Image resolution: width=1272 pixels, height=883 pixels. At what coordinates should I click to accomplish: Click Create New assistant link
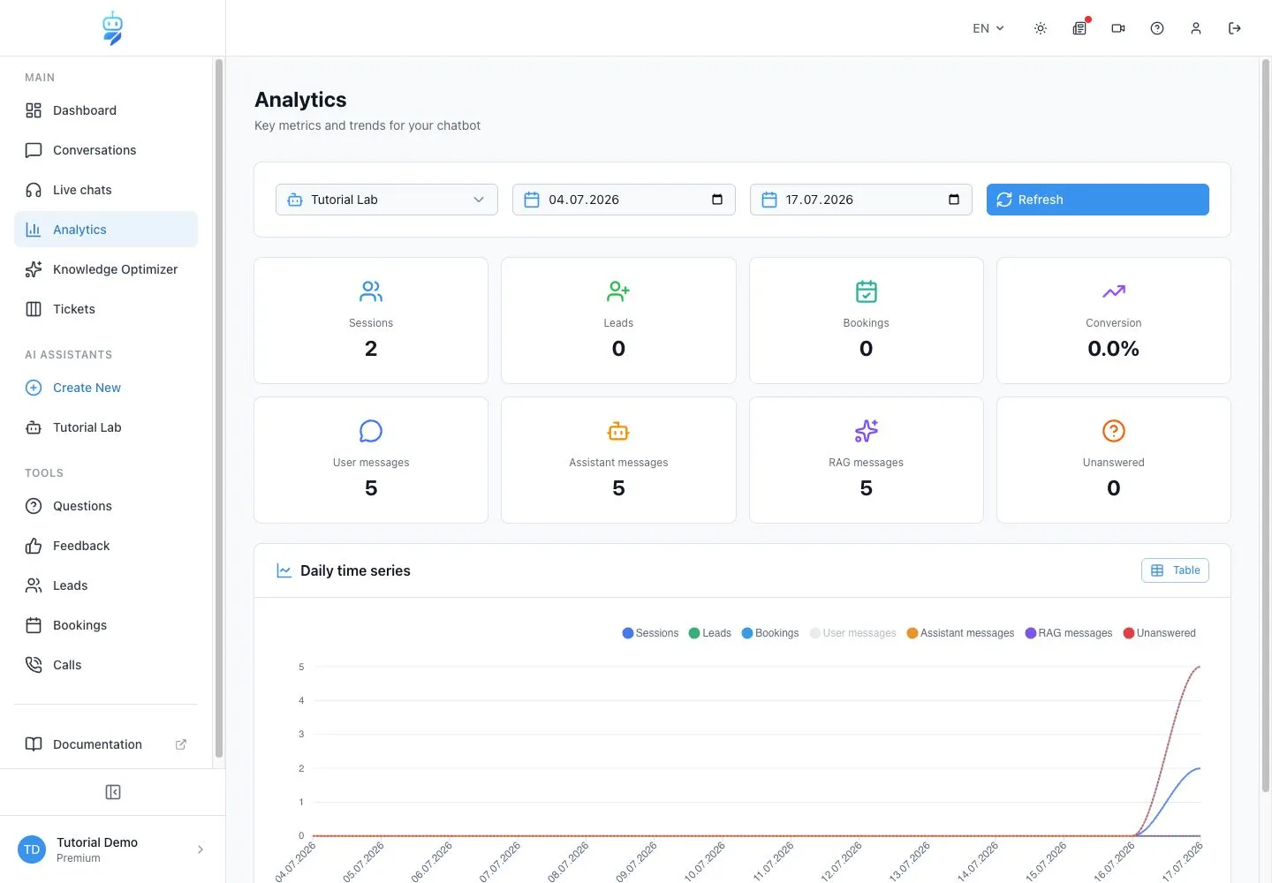pyautogui.click(x=106, y=388)
